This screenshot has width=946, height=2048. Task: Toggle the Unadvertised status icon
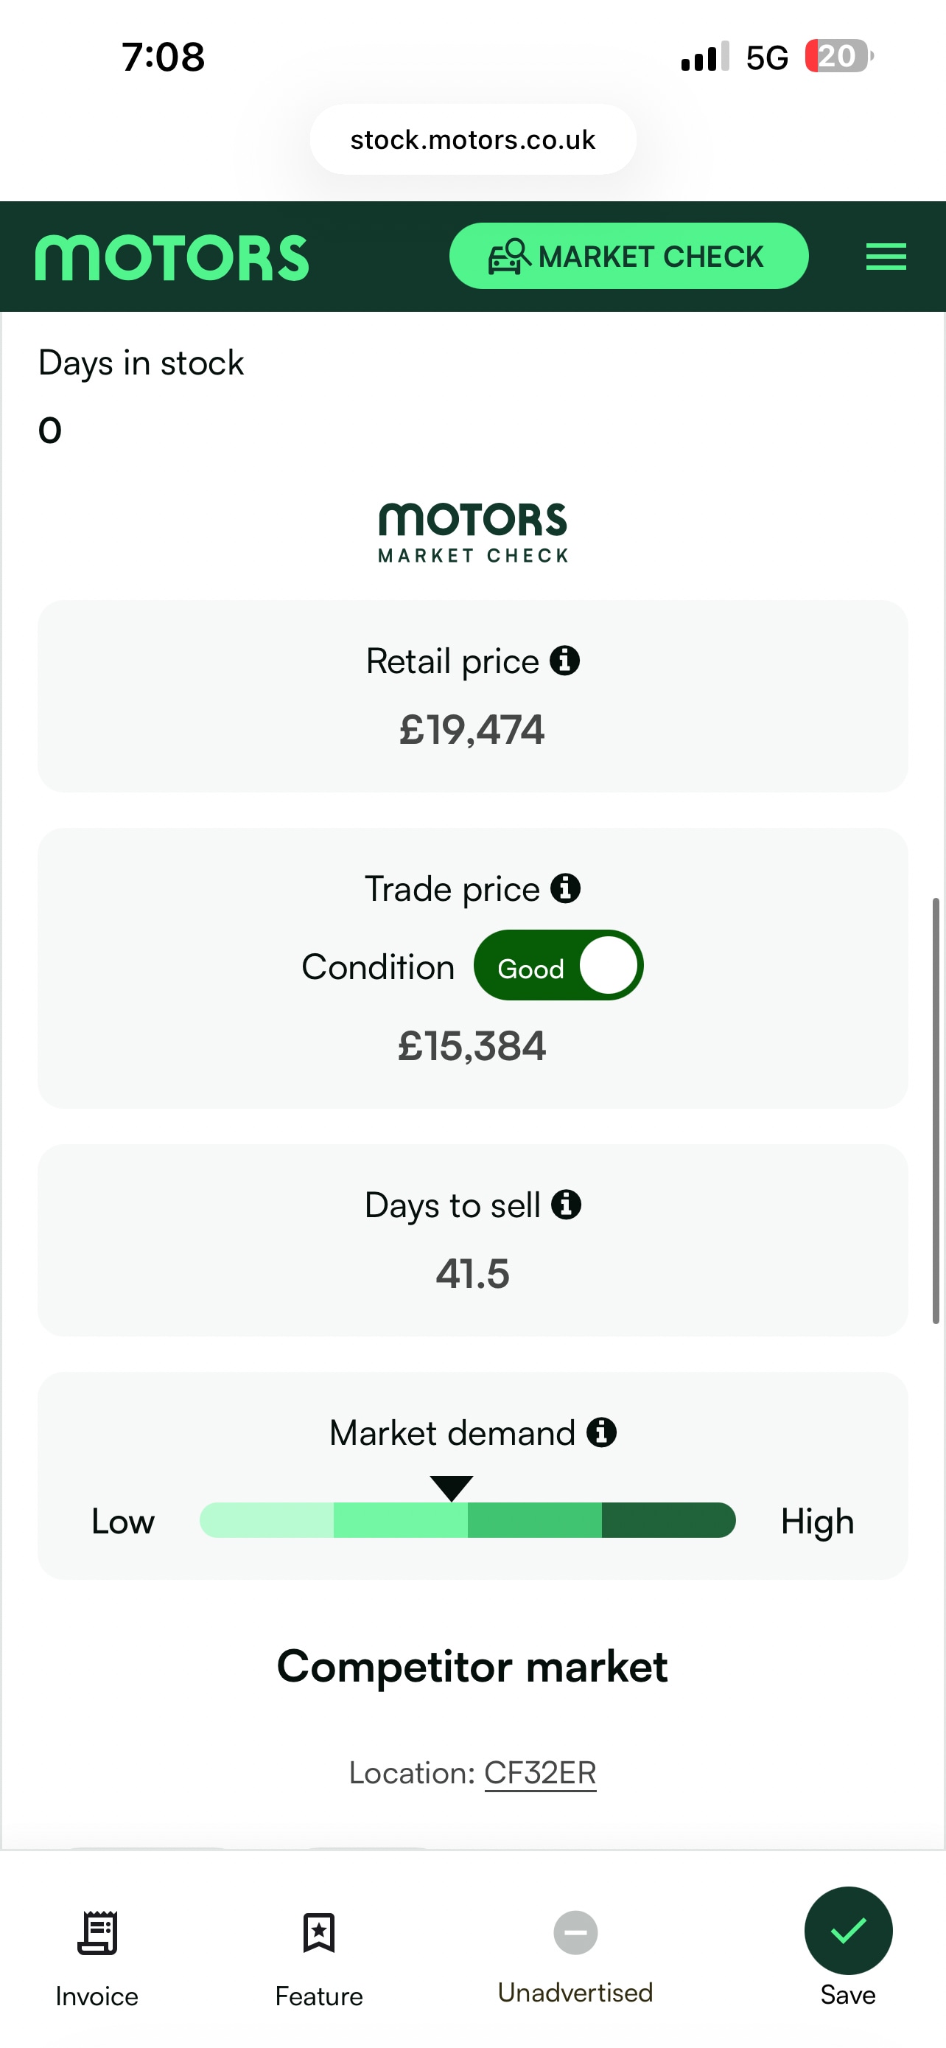[x=575, y=1932]
